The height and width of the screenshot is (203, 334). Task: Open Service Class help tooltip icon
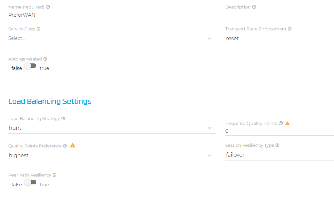click(38, 29)
